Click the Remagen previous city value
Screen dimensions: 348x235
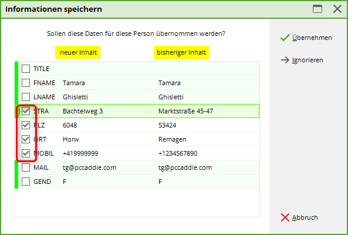pyautogui.click(x=173, y=139)
